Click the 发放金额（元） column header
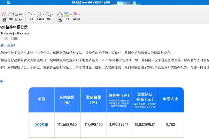The width and height of the screenshot is (209, 139). coord(93,100)
